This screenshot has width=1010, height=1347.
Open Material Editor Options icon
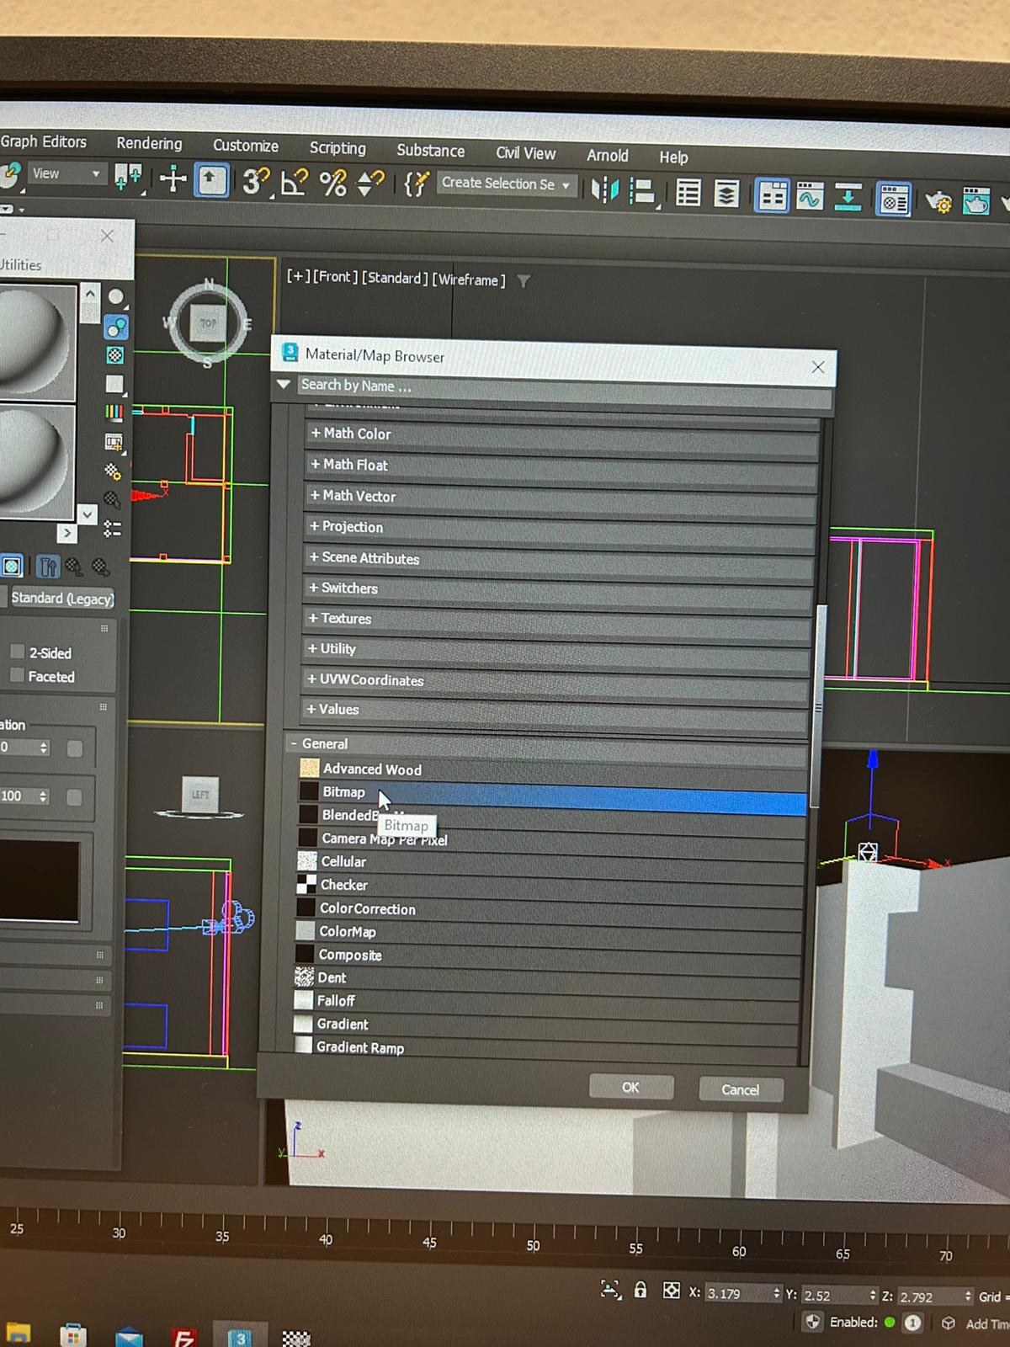point(113,471)
